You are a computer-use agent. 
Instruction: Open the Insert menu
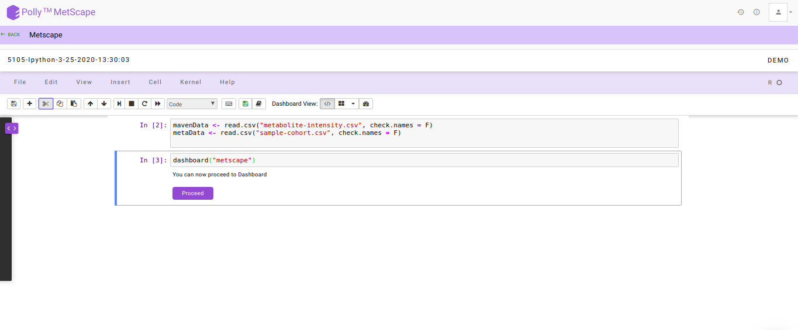[120, 82]
